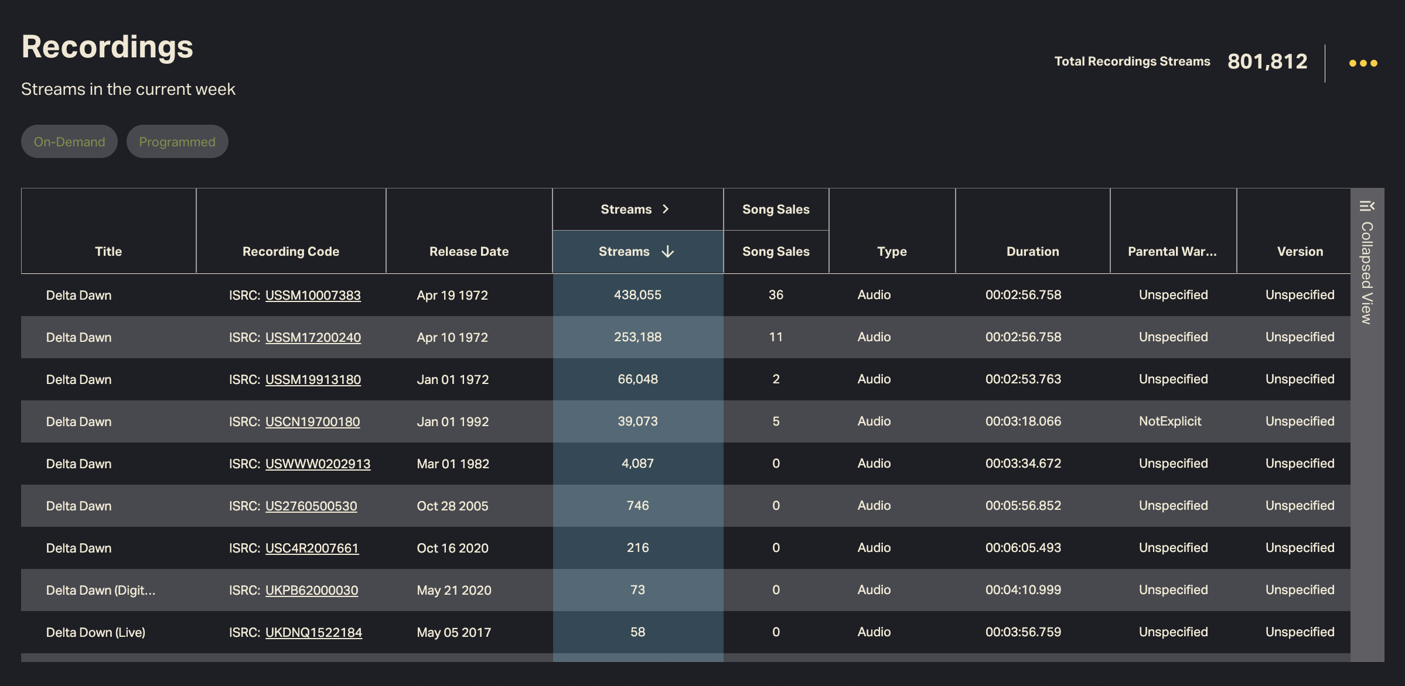The image size is (1405, 686).
Task: Expand the Collapsed View side panel
Action: pos(1367,273)
